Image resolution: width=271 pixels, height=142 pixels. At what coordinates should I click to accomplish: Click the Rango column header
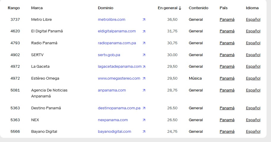click(x=14, y=8)
